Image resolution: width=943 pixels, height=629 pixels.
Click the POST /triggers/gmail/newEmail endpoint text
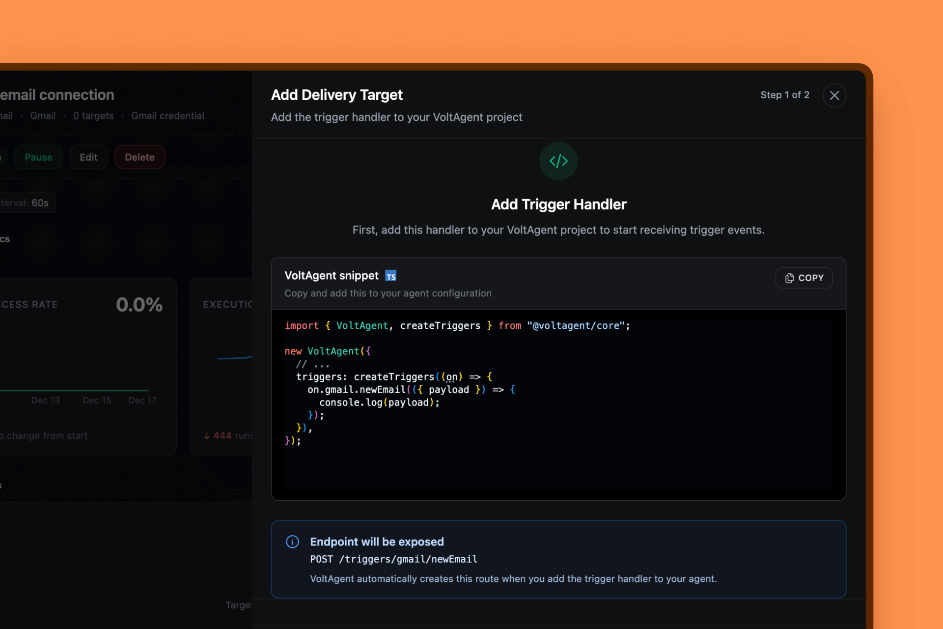pyautogui.click(x=393, y=559)
